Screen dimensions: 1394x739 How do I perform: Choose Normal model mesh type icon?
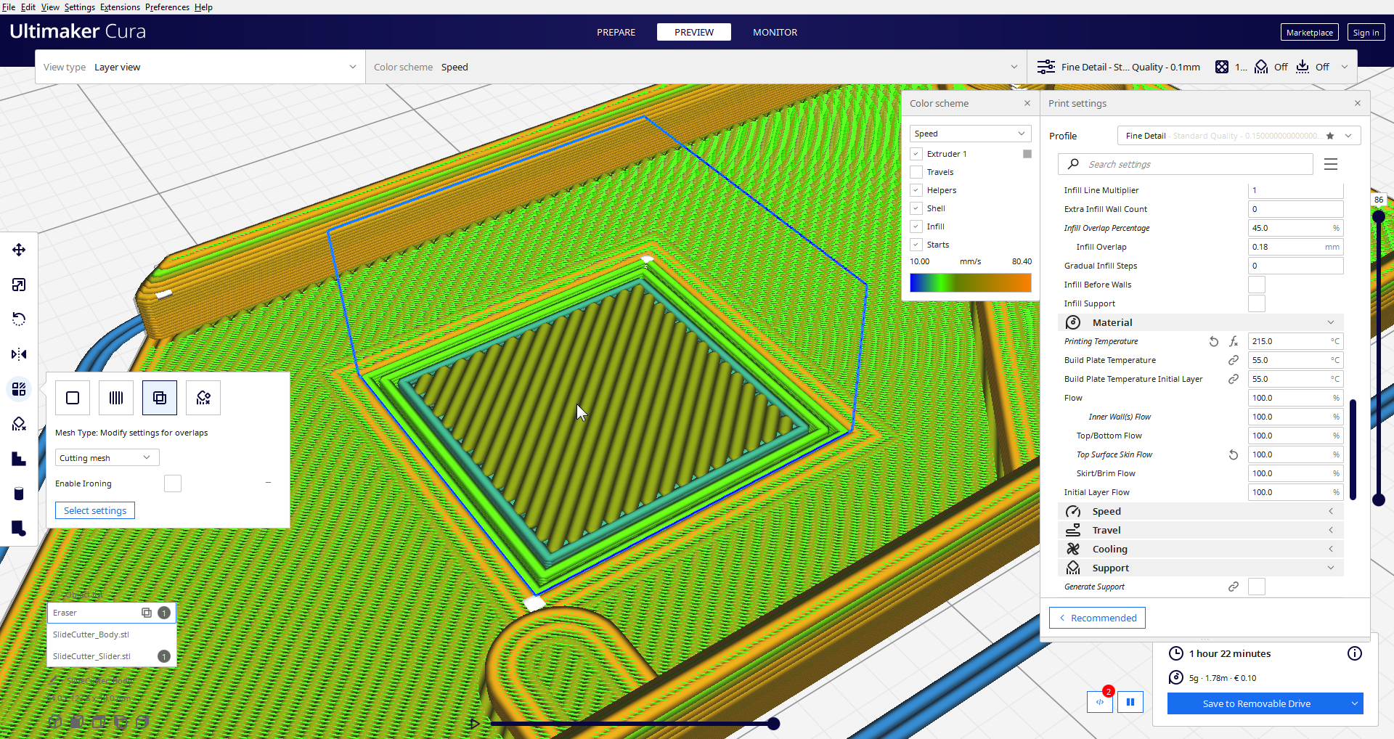click(x=73, y=398)
